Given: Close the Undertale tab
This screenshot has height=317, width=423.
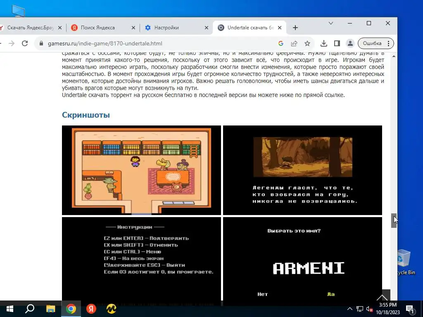Looking at the screenshot, I should 280,28.
